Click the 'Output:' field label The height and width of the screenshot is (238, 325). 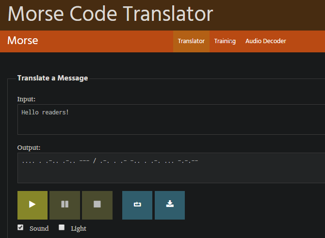(x=29, y=147)
